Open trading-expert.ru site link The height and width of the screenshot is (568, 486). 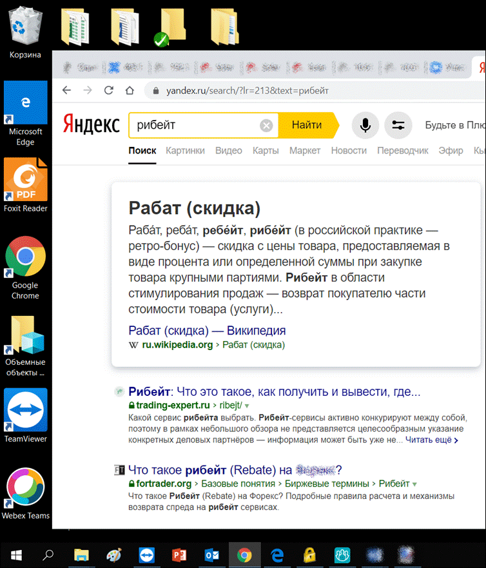tap(173, 406)
